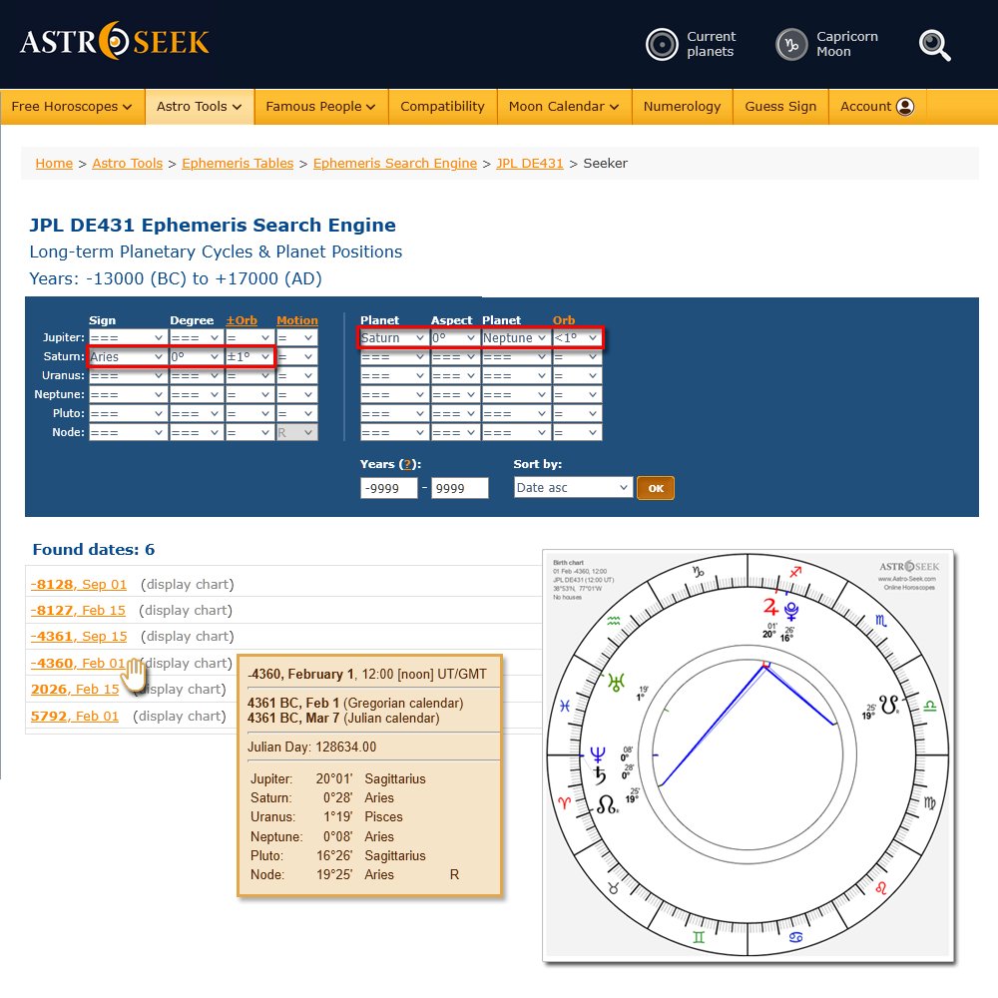Image resolution: width=998 pixels, height=998 pixels.
Task: Open second Planet dropdown showing Neptune
Action: click(515, 338)
